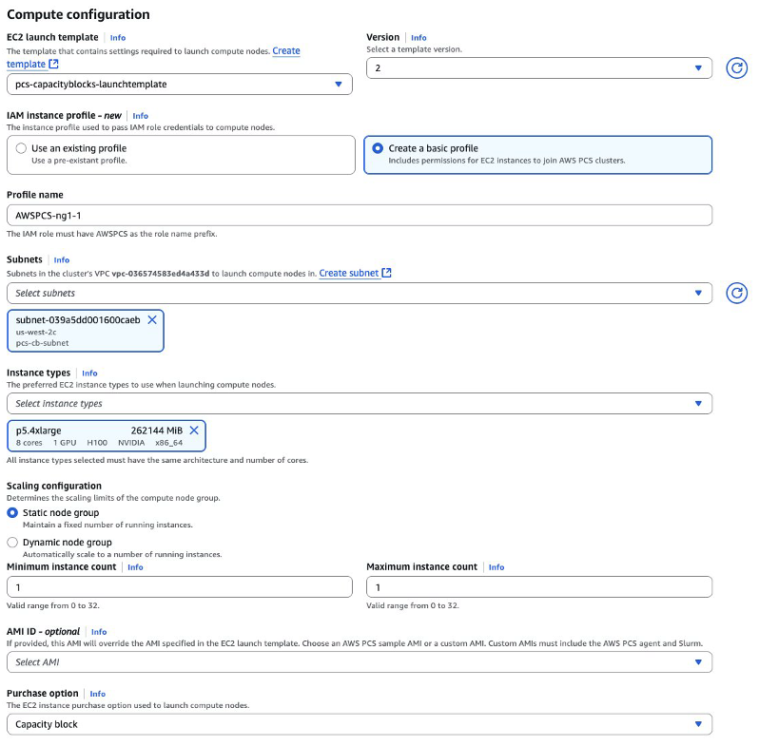Click the refresh icon beside Select subnets

(736, 293)
